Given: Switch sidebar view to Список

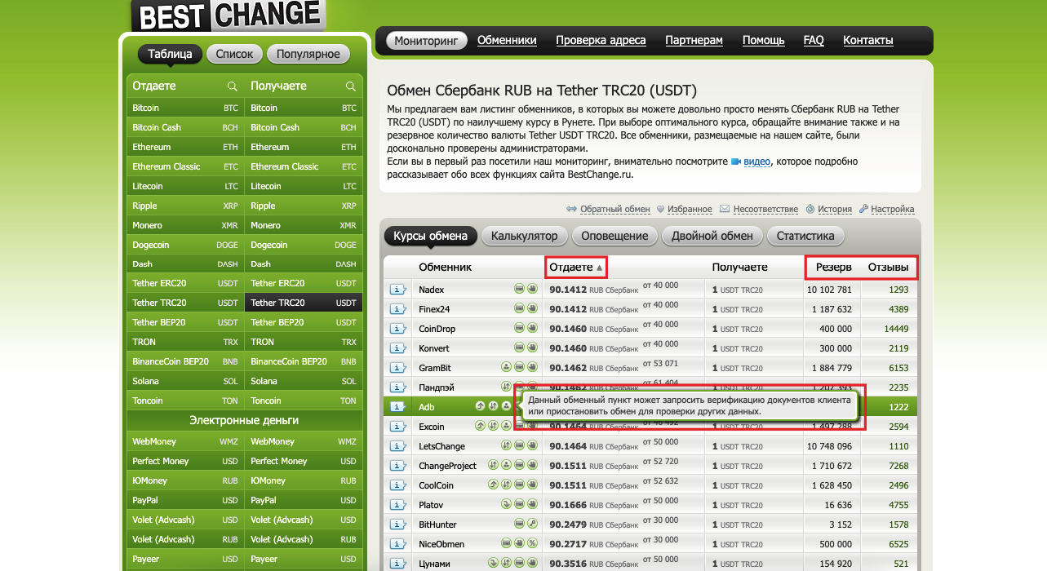Looking at the screenshot, I should pos(235,55).
